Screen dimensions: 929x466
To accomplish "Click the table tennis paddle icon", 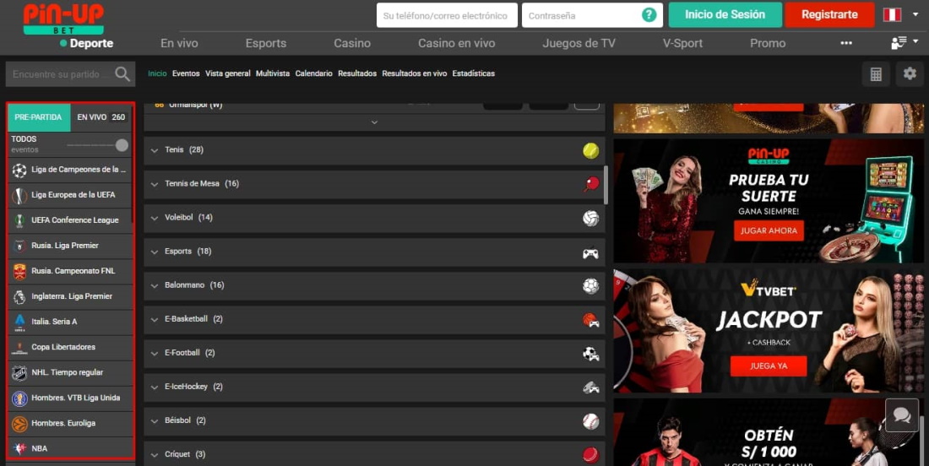I will pos(590,184).
